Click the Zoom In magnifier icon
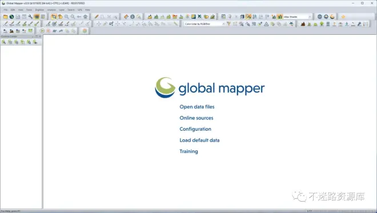The width and height of the screenshot is (377, 213). click(x=66, y=17)
